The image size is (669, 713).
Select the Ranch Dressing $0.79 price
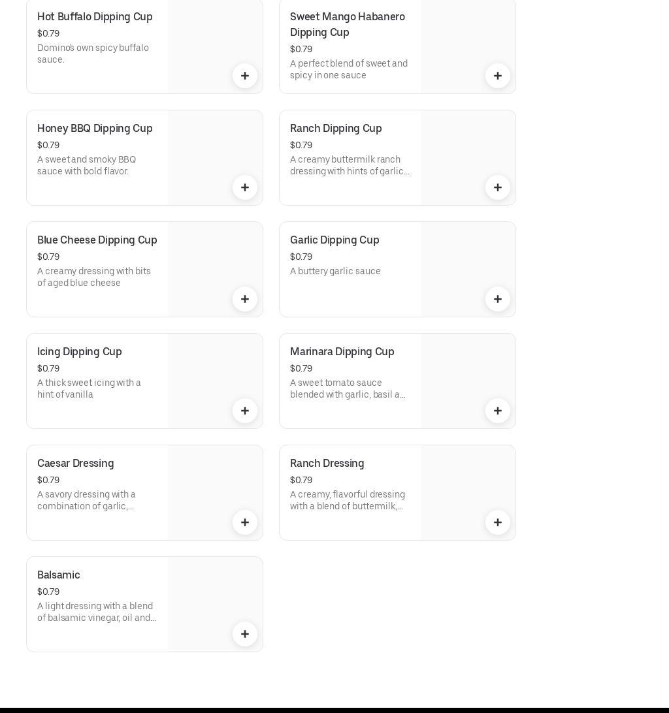(301, 480)
